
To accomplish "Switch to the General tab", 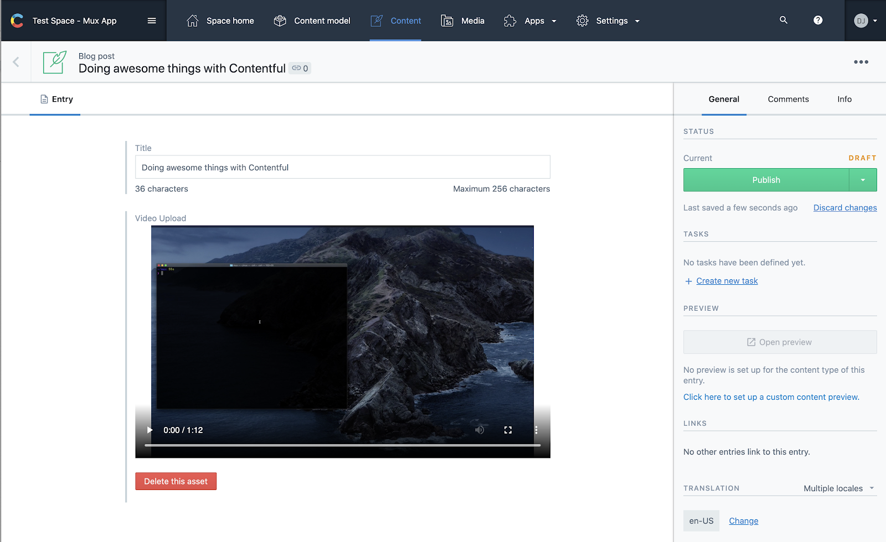I will click(724, 99).
